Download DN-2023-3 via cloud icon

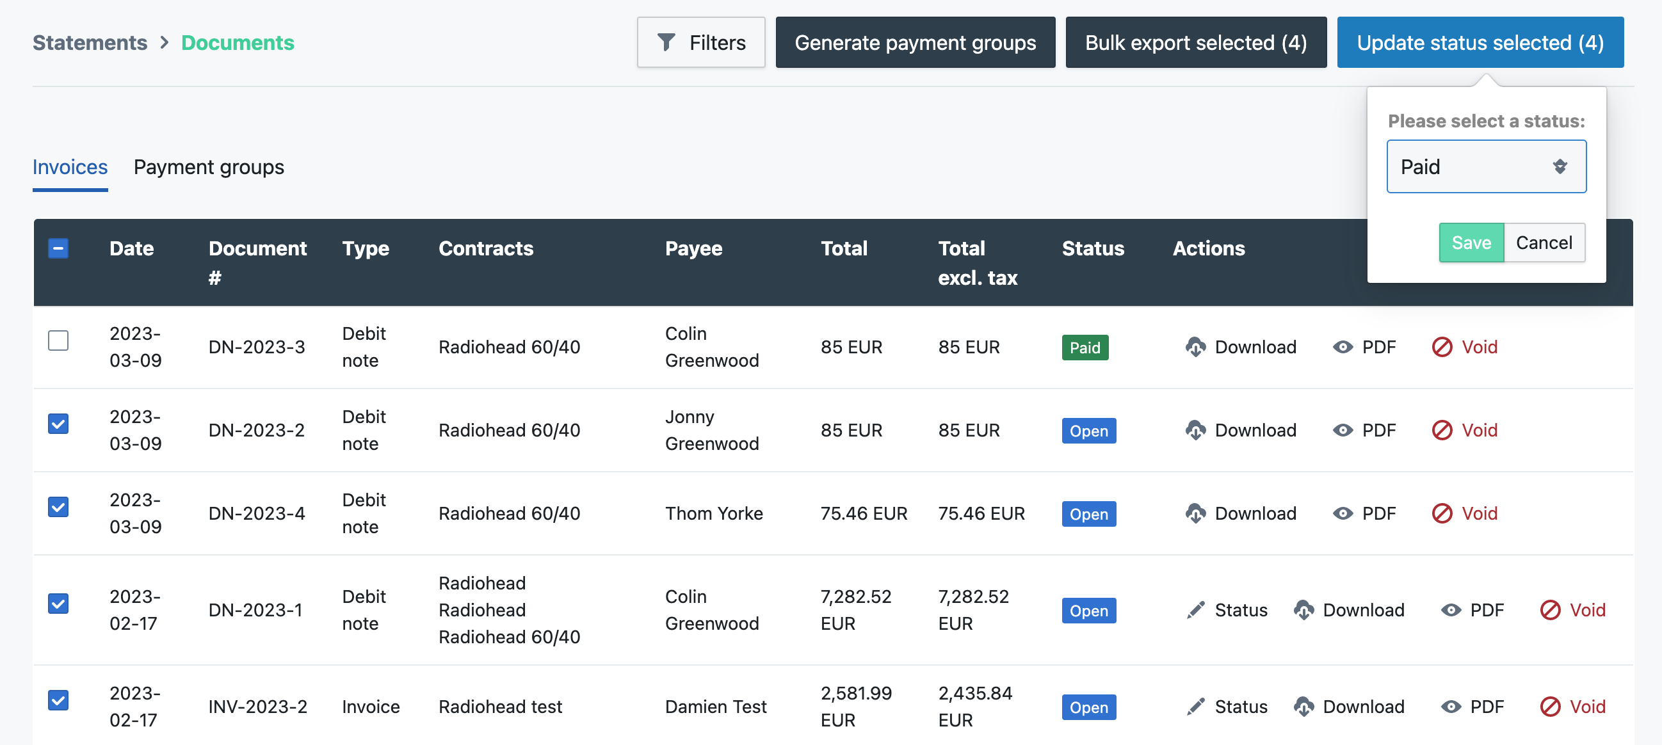tap(1195, 347)
